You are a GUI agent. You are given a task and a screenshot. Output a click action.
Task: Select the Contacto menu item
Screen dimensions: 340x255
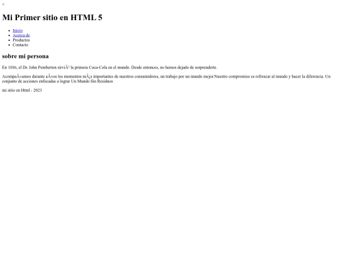tap(20, 45)
